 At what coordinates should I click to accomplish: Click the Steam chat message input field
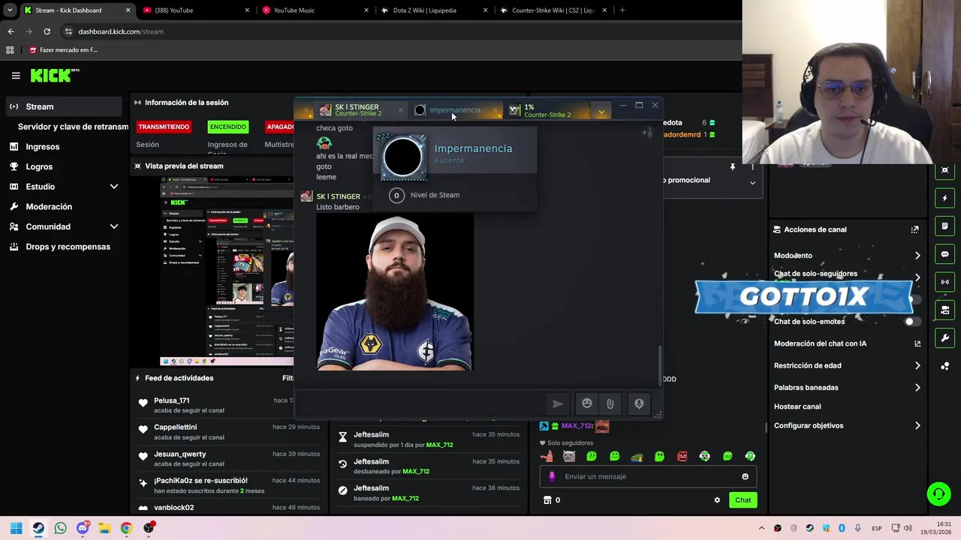[422, 403]
